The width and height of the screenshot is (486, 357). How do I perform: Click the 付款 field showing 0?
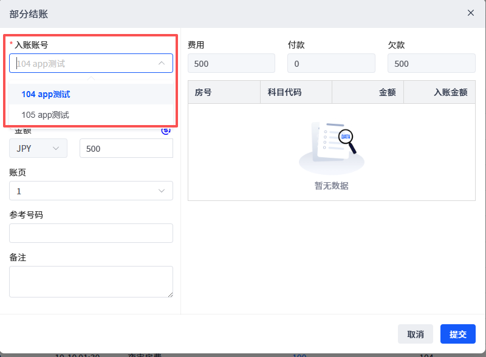click(331, 64)
